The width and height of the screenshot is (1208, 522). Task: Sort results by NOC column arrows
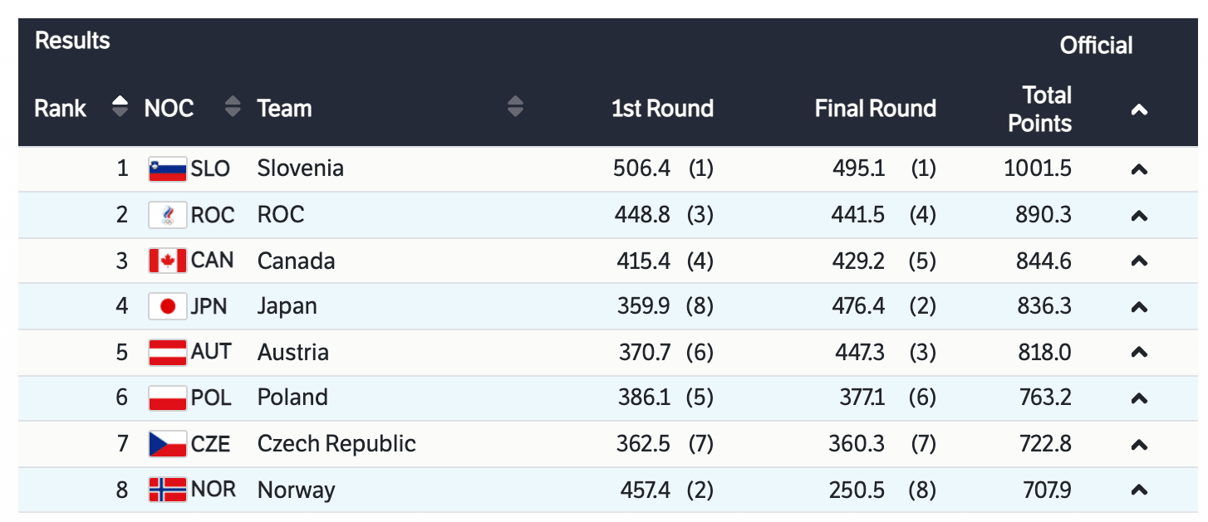click(233, 107)
